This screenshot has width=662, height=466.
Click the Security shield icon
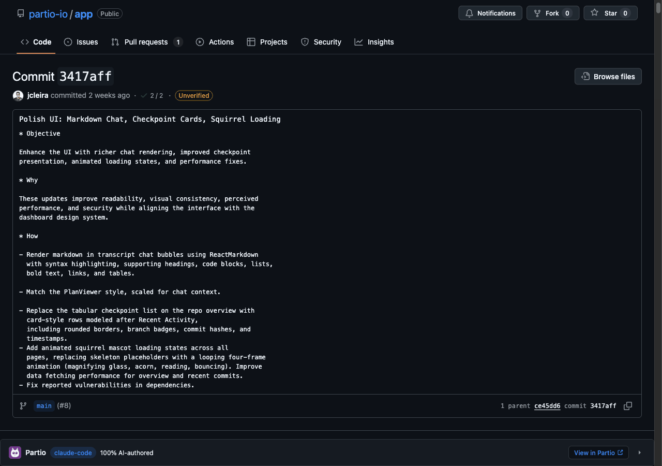coord(305,42)
